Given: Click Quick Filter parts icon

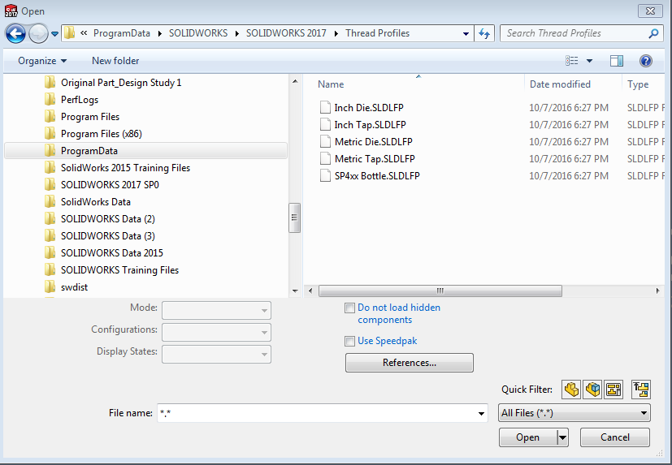Looking at the screenshot, I should coord(571,390).
